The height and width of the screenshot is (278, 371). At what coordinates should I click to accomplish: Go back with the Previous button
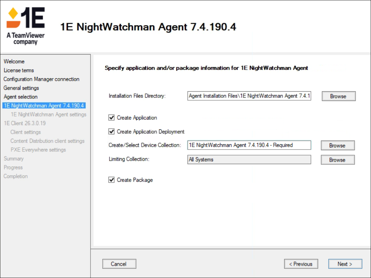(x=301, y=264)
